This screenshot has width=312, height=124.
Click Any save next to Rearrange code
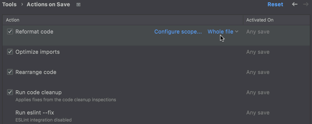pos(258,72)
